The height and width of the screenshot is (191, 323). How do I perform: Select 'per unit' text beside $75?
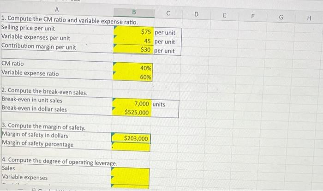(x=165, y=33)
